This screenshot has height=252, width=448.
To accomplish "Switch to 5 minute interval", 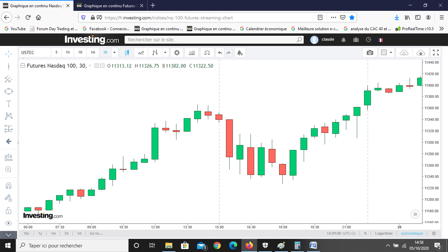I will click(56, 52).
